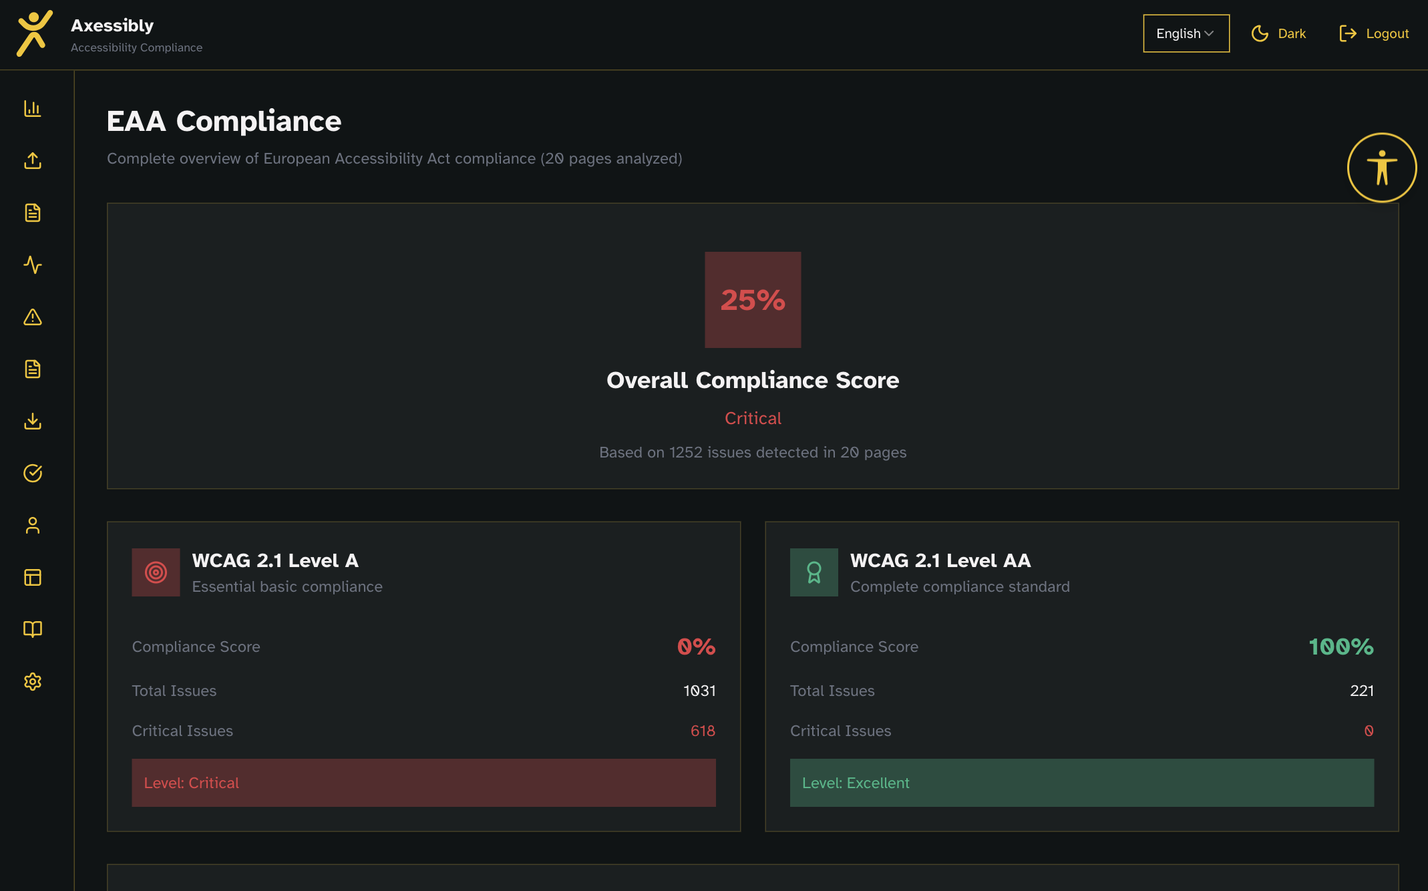Open the issues warning icon in sidebar
1428x891 pixels.
pos(33,317)
